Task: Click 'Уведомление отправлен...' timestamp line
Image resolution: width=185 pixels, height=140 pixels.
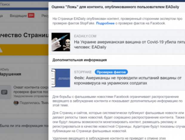Action: [x=31, y=96]
